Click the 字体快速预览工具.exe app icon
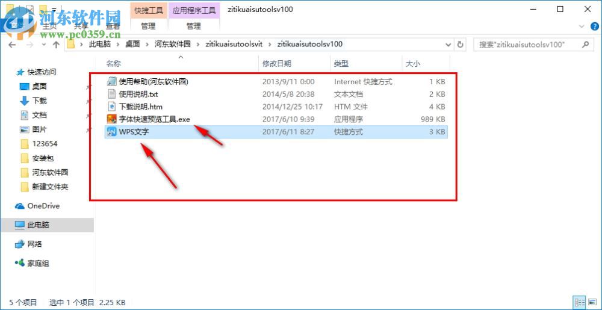Screen dimensions: 602x310 112,119
